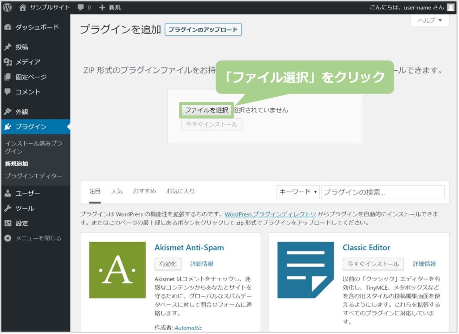
Task: Click the comments bubble icon in admin bar
Action: pyautogui.click(x=81, y=7)
